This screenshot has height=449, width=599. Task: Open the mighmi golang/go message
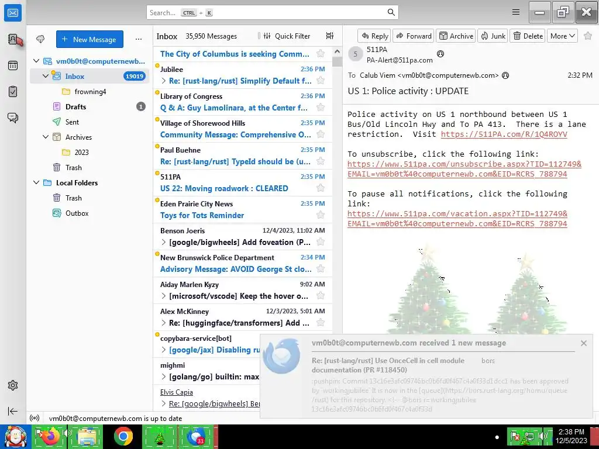pos(206,371)
